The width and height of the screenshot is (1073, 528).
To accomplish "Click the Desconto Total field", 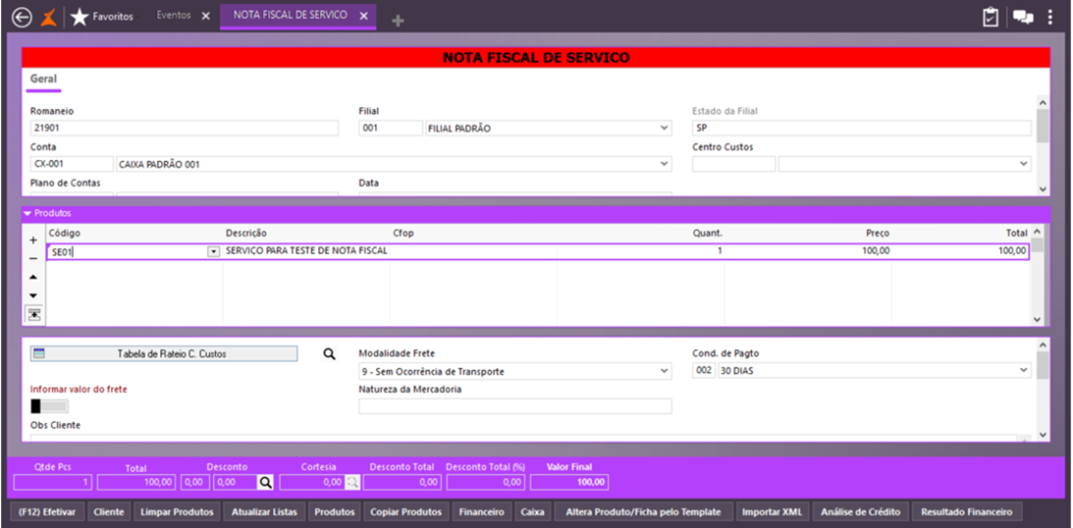I will click(x=402, y=483).
